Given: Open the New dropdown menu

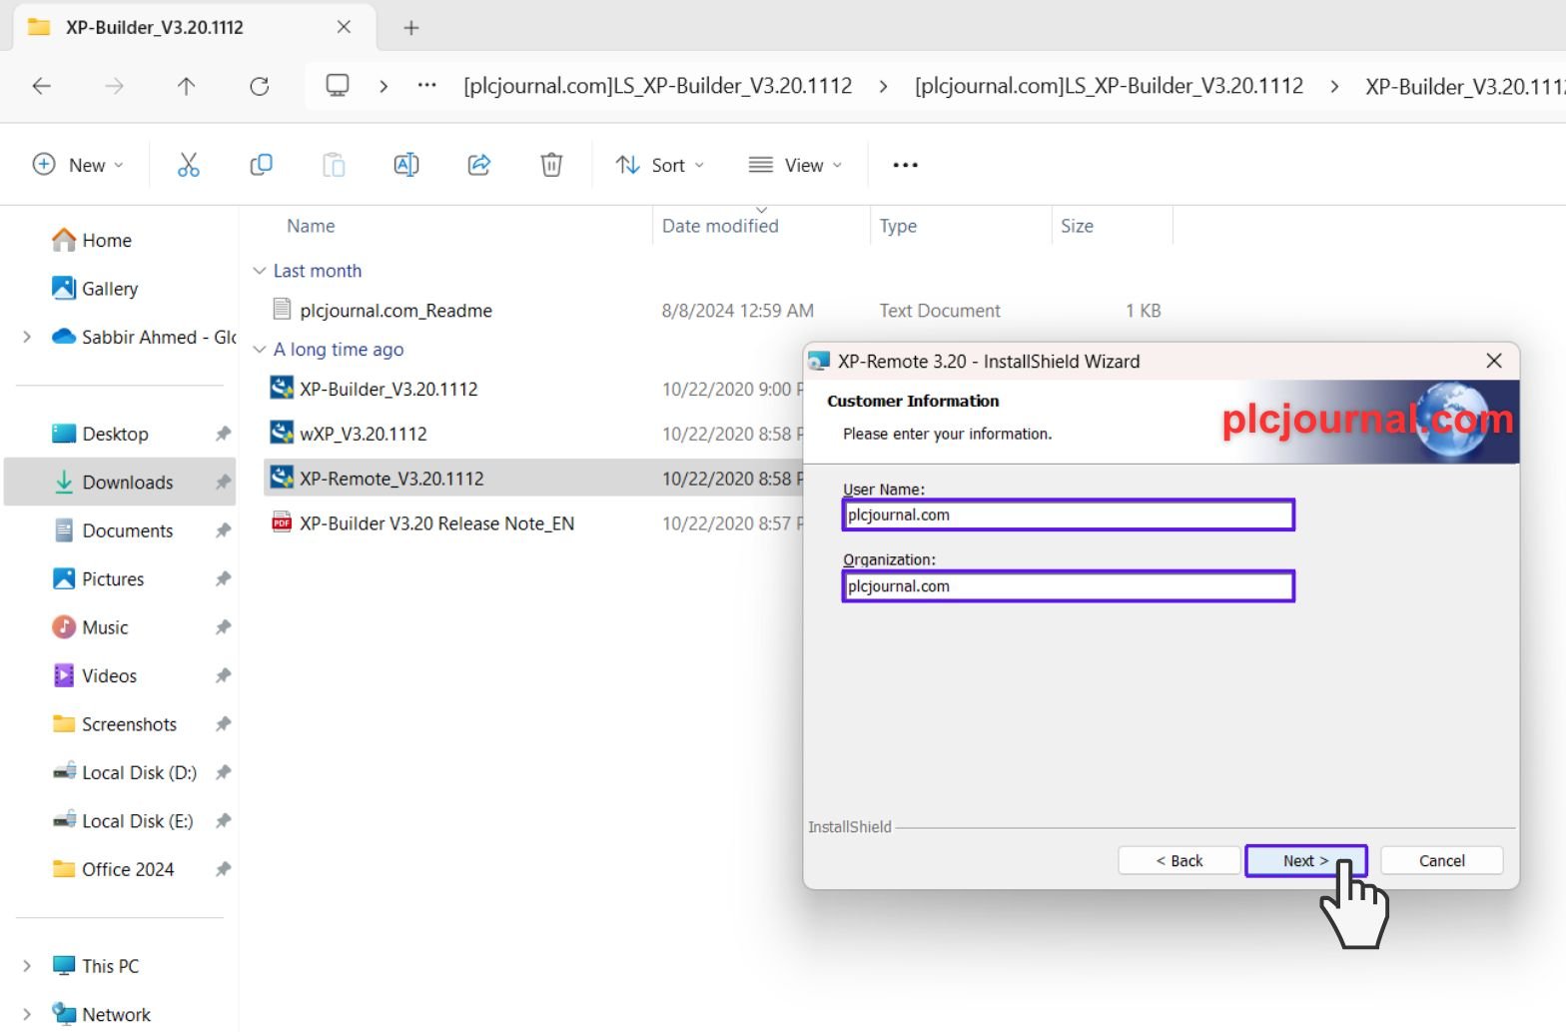Looking at the screenshot, I should 78,165.
